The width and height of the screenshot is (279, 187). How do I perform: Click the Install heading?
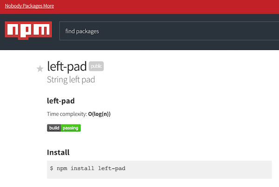(x=58, y=152)
